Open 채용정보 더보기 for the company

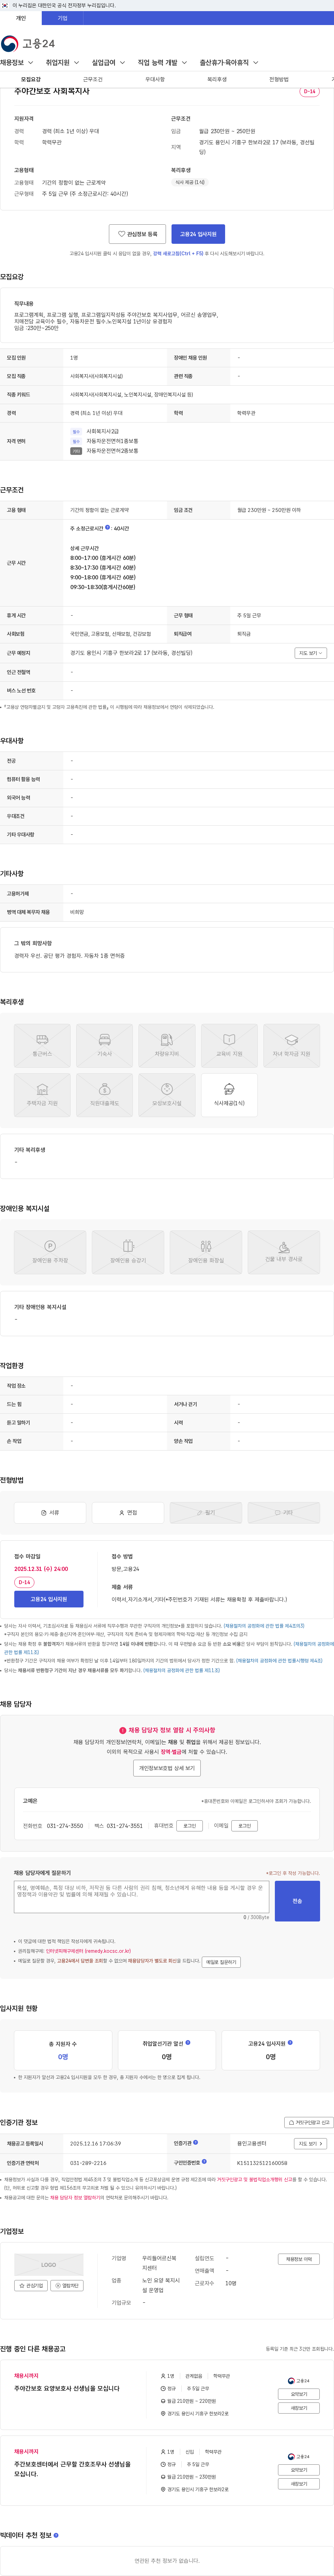[299, 2259]
